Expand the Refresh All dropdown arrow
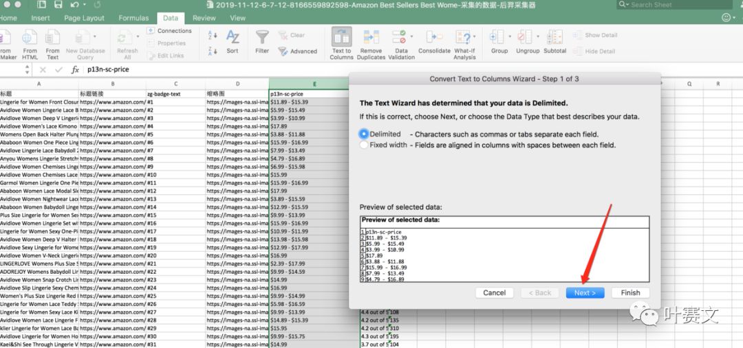This screenshot has height=348, width=743. [138, 36]
